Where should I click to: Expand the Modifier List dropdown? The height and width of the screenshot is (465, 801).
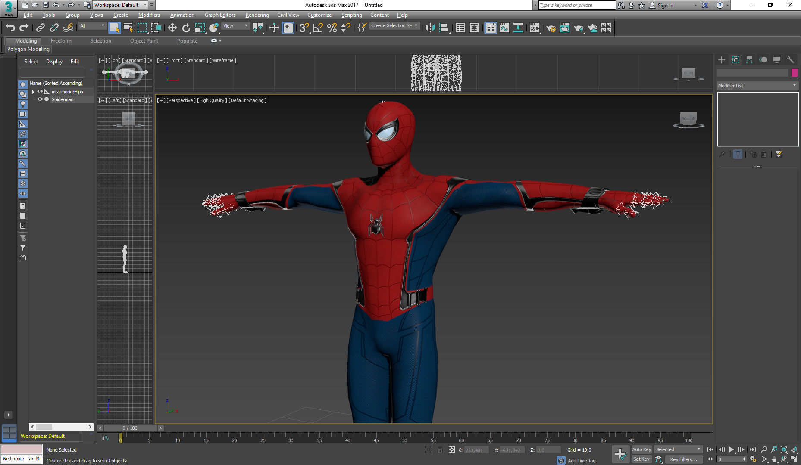pyautogui.click(x=757, y=86)
